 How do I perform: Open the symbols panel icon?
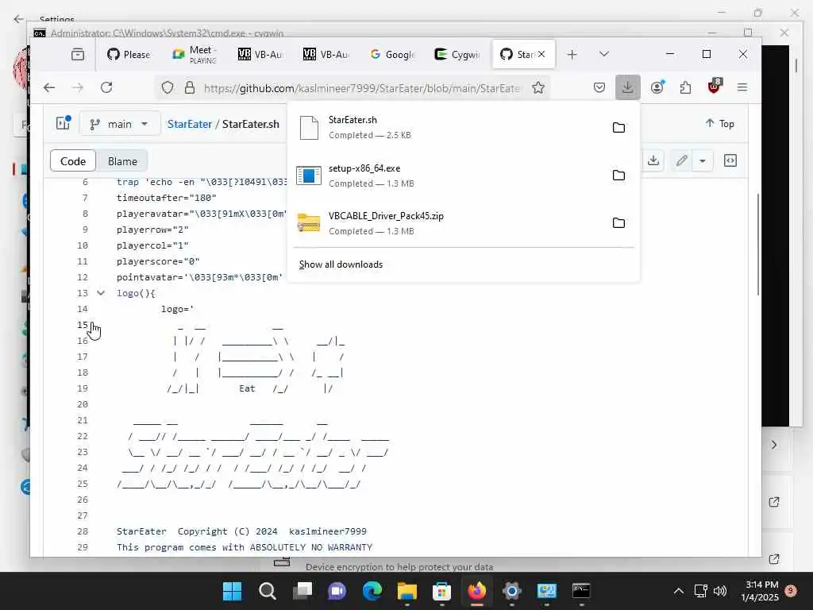click(730, 160)
